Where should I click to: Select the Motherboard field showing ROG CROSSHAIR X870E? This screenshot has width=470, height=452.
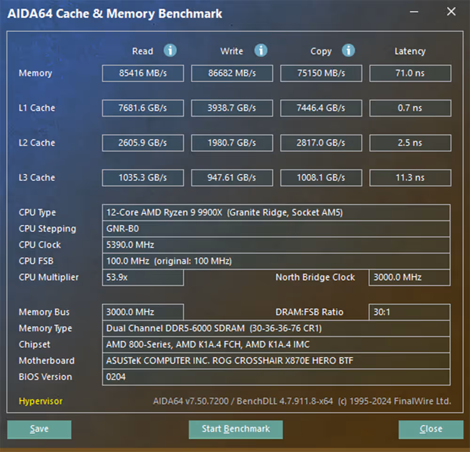(276, 361)
